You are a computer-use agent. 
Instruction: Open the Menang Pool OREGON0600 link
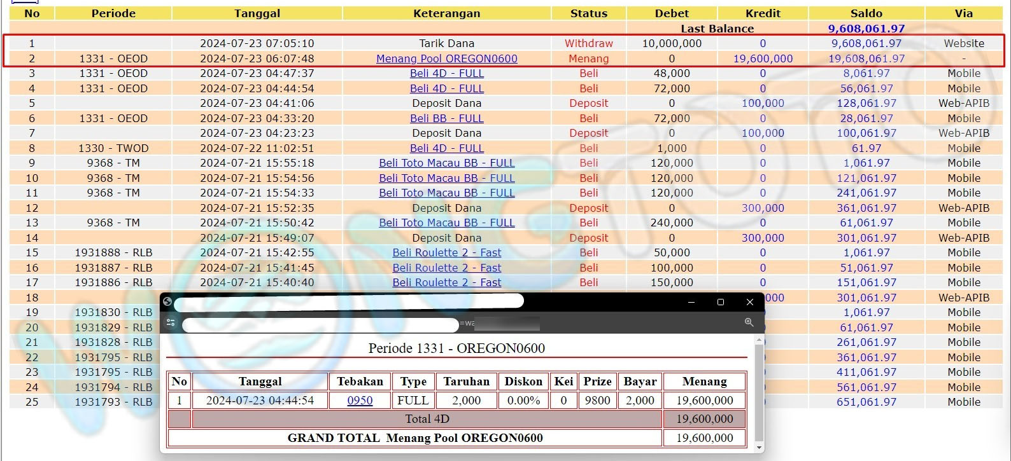tap(446, 58)
